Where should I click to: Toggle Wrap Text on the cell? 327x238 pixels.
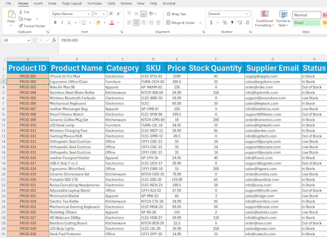pyautogui.click(x=176, y=14)
